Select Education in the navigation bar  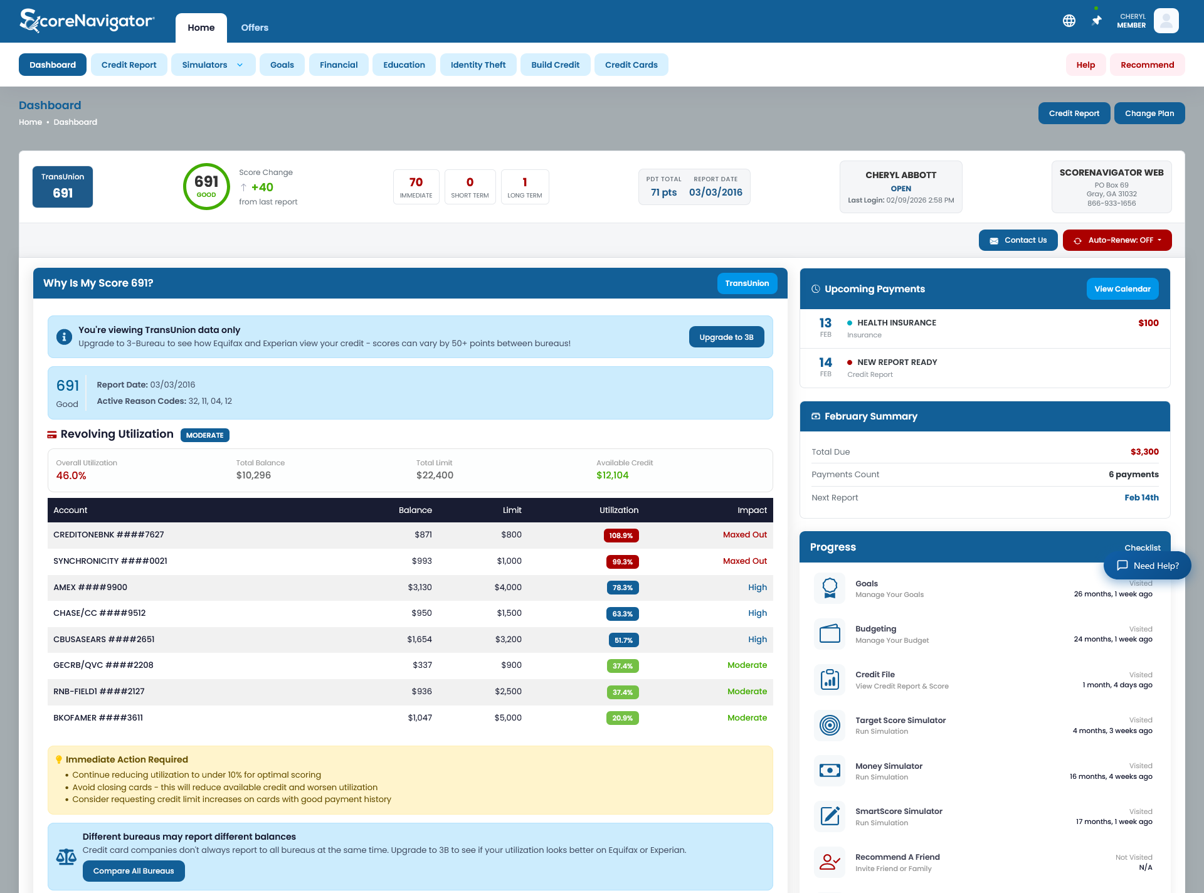click(x=404, y=65)
